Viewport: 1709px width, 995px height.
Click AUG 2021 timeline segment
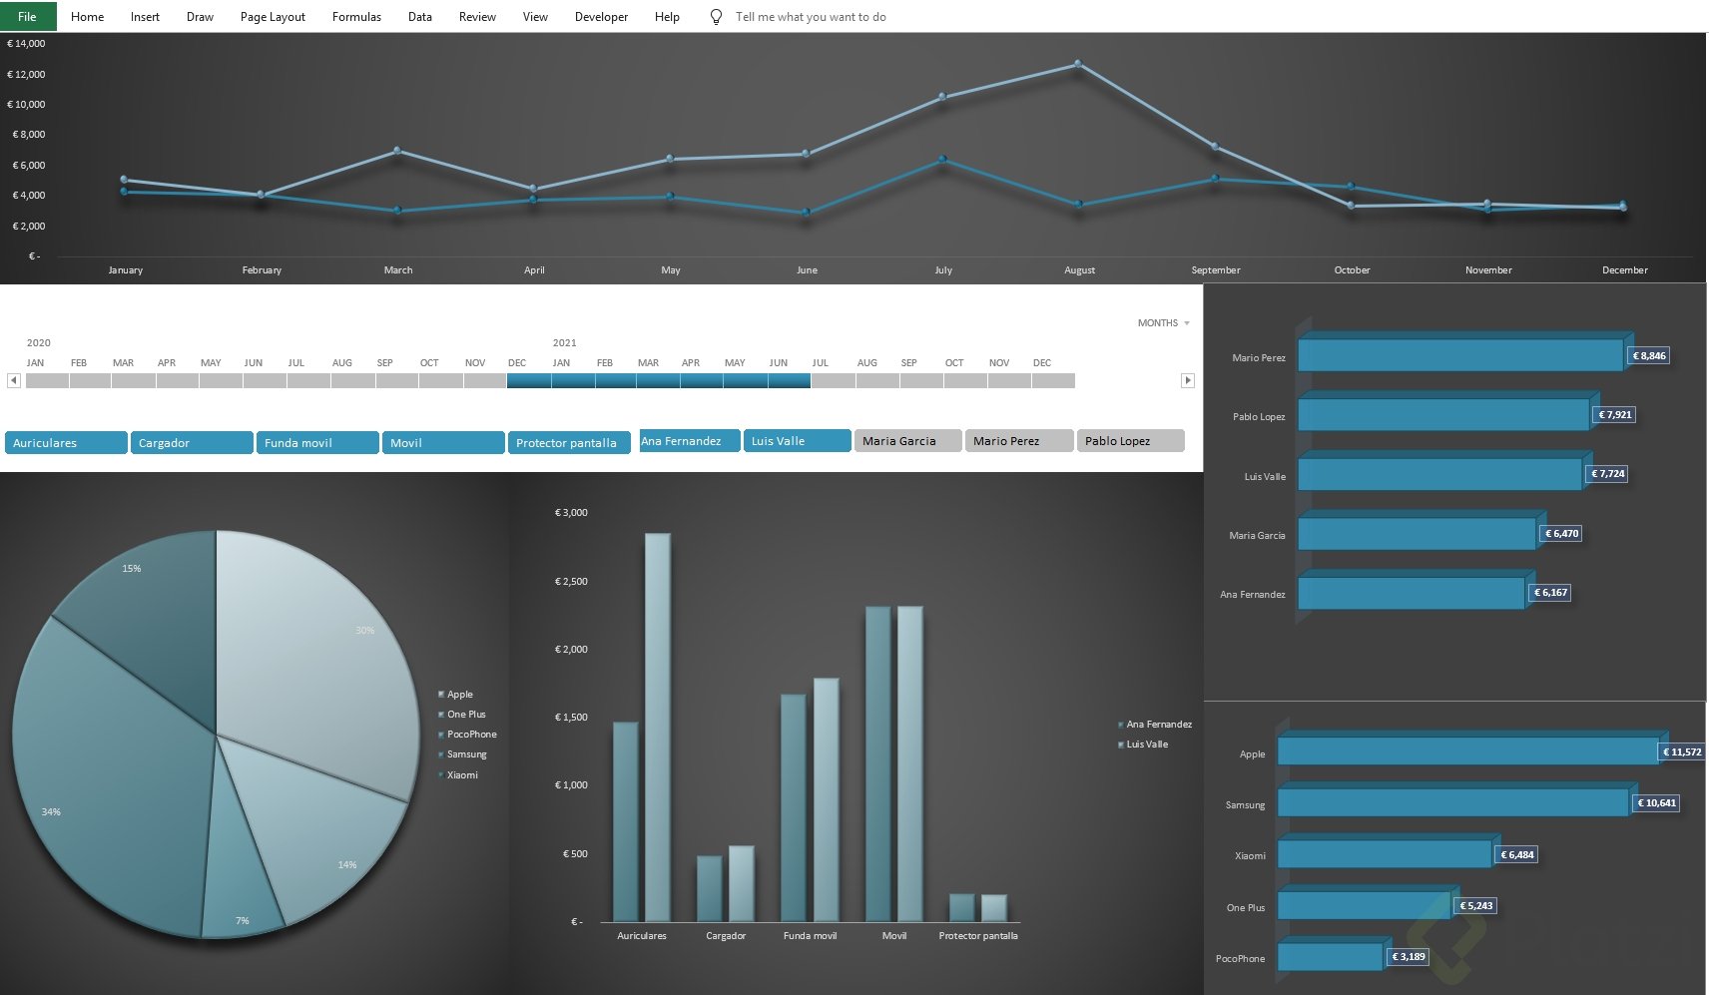point(877,380)
